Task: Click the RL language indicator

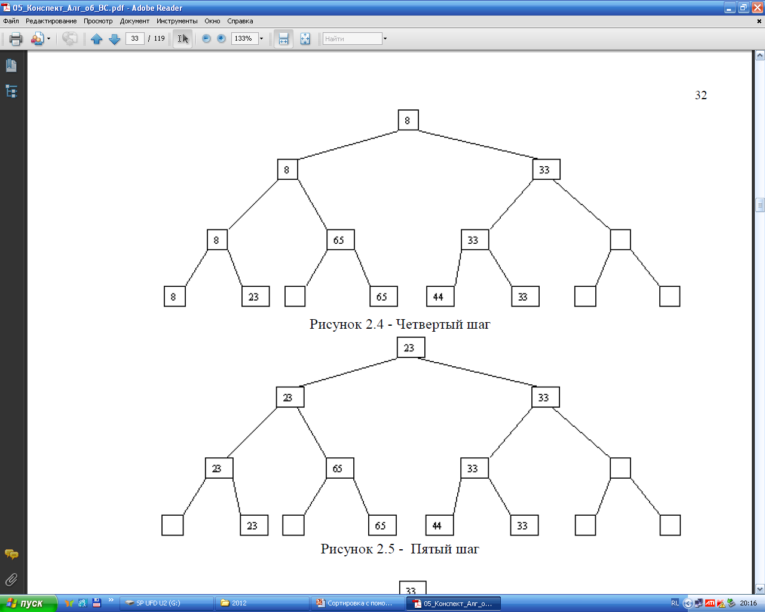Action: pyautogui.click(x=675, y=603)
